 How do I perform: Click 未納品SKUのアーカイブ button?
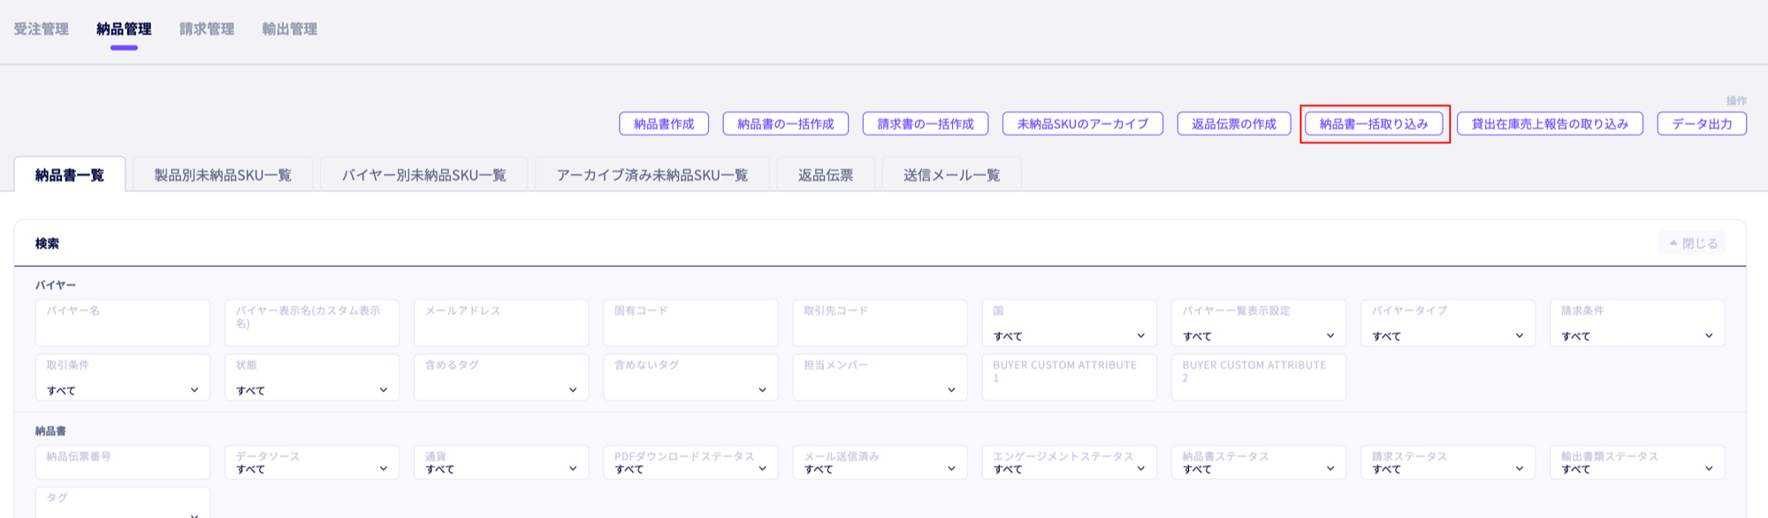pos(1083,124)
